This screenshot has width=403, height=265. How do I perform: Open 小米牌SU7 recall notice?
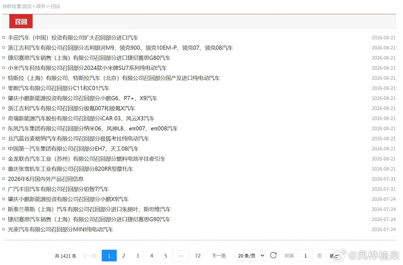tap(87, 68)
